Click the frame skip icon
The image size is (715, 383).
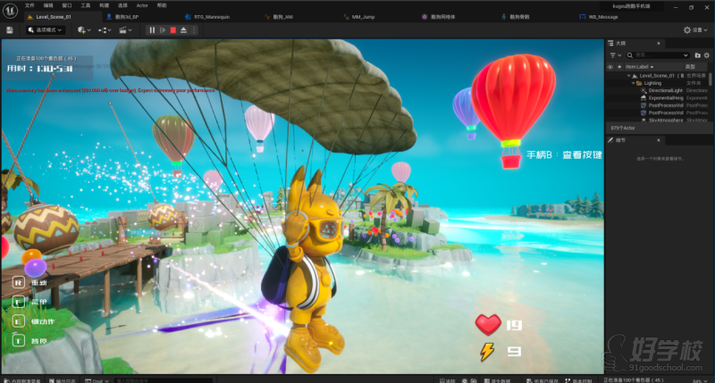pos(162,29)
